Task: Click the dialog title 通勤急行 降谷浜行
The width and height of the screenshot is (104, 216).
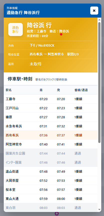Action: pos(23,13)
